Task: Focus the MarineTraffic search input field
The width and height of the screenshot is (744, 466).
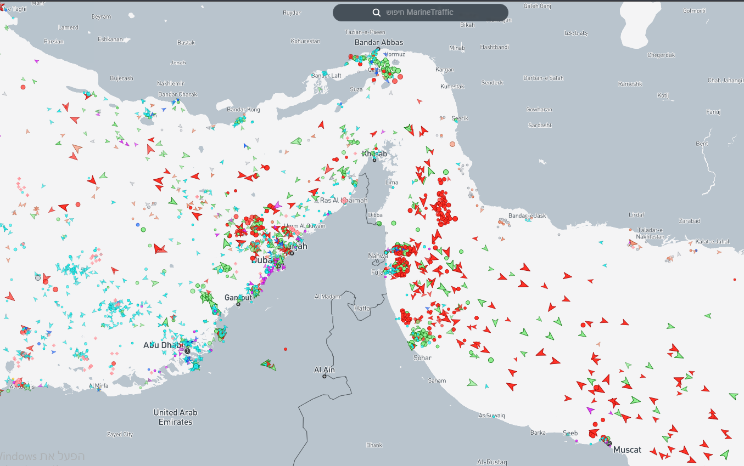Action: 429,13
